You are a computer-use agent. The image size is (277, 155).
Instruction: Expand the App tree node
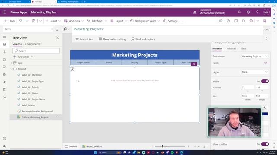[x=12, y=63]
